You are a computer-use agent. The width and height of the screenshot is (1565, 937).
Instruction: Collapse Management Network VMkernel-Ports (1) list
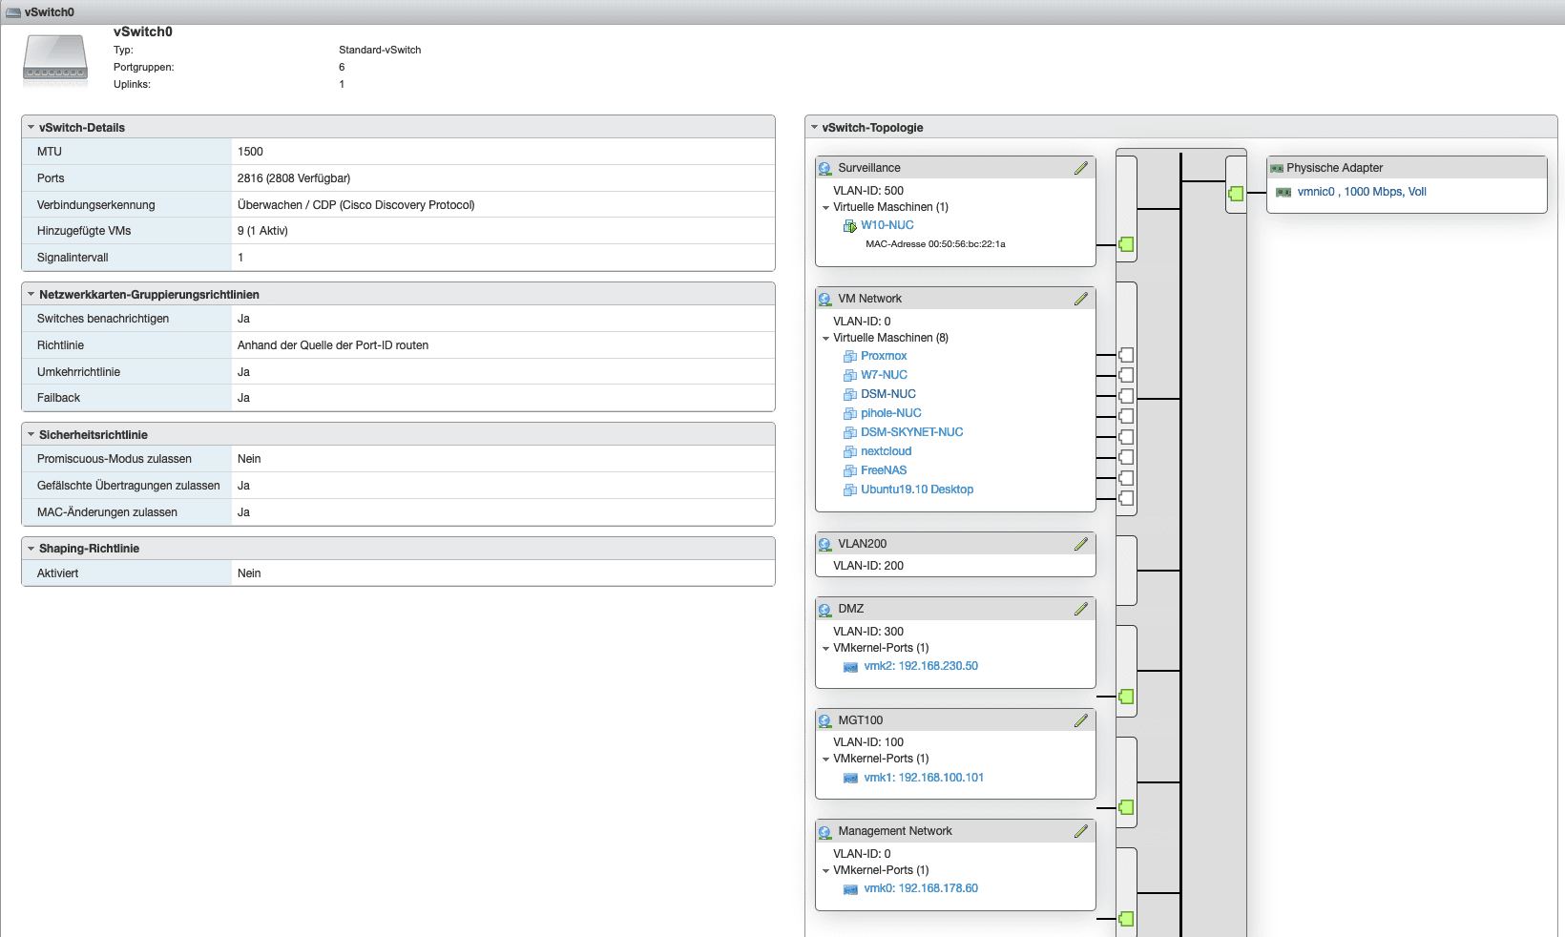click(825, 870)
